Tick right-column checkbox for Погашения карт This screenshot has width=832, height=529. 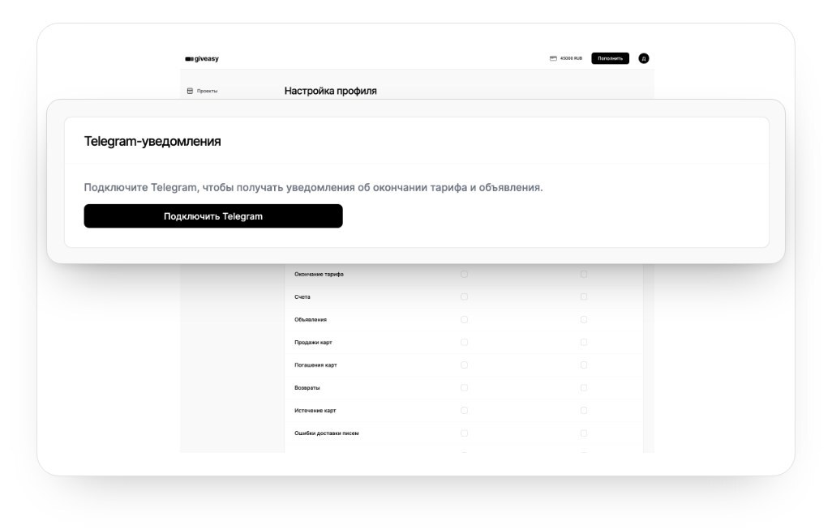pos(584,365)
